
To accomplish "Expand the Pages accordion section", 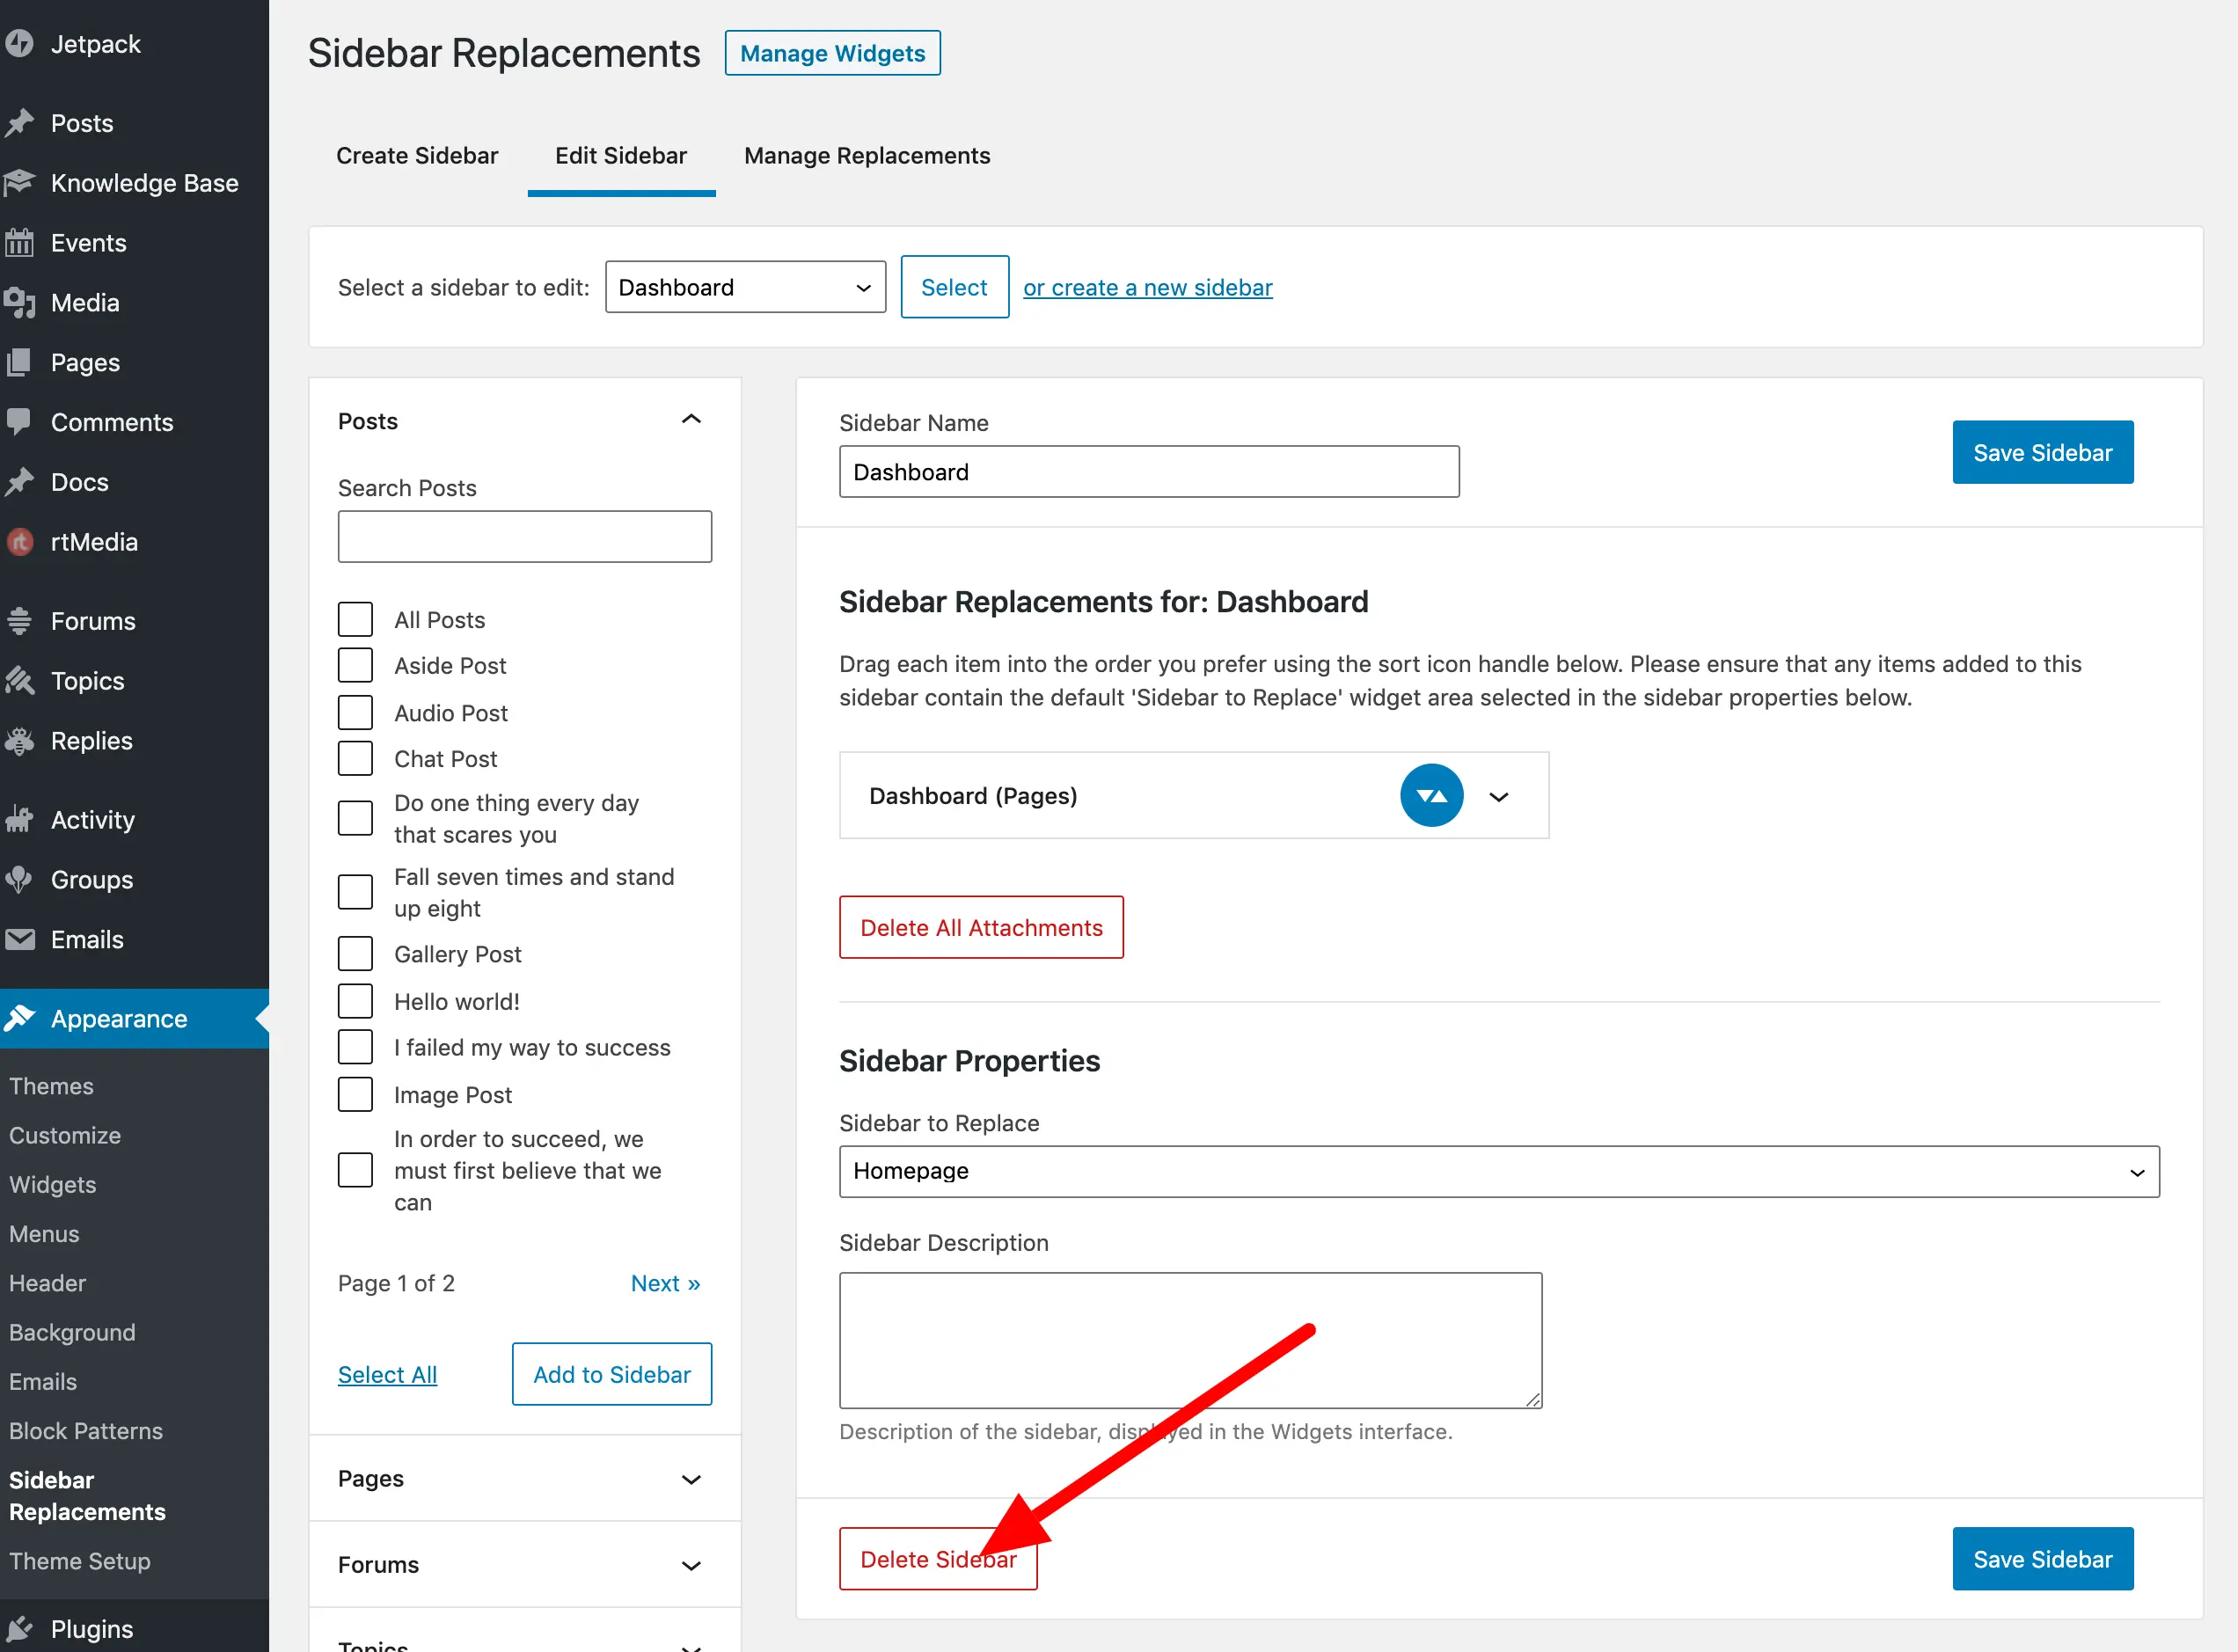I will point(690,1479).
